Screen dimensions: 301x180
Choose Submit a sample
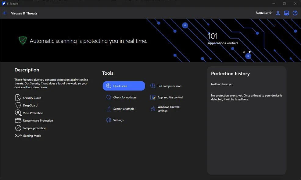(124, 109)
